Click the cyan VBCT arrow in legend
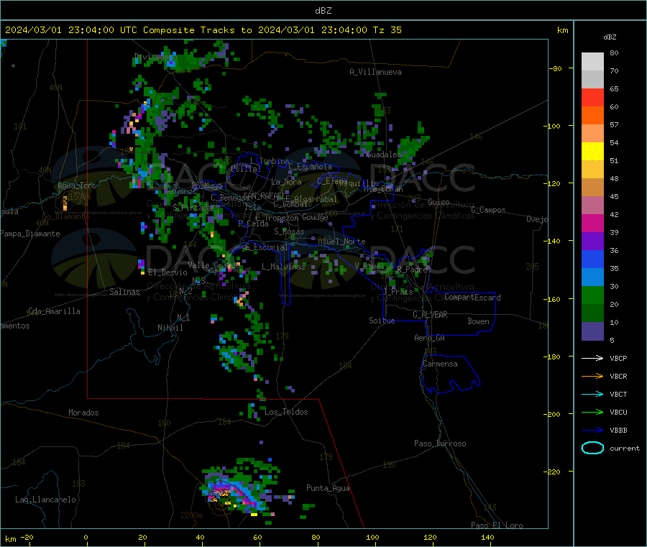647x547 pixels. (x=592, y=395)
